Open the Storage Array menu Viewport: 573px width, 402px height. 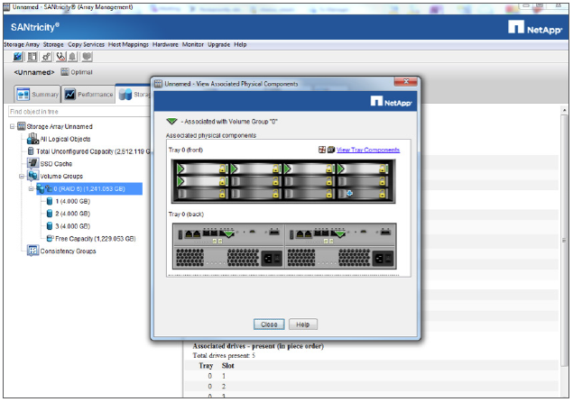(x=22, y=44)
